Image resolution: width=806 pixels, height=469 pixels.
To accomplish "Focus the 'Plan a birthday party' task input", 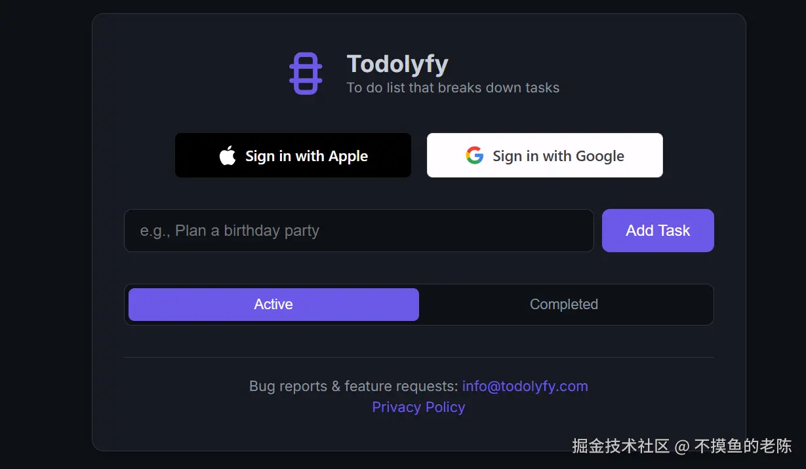I will (359, 231).
